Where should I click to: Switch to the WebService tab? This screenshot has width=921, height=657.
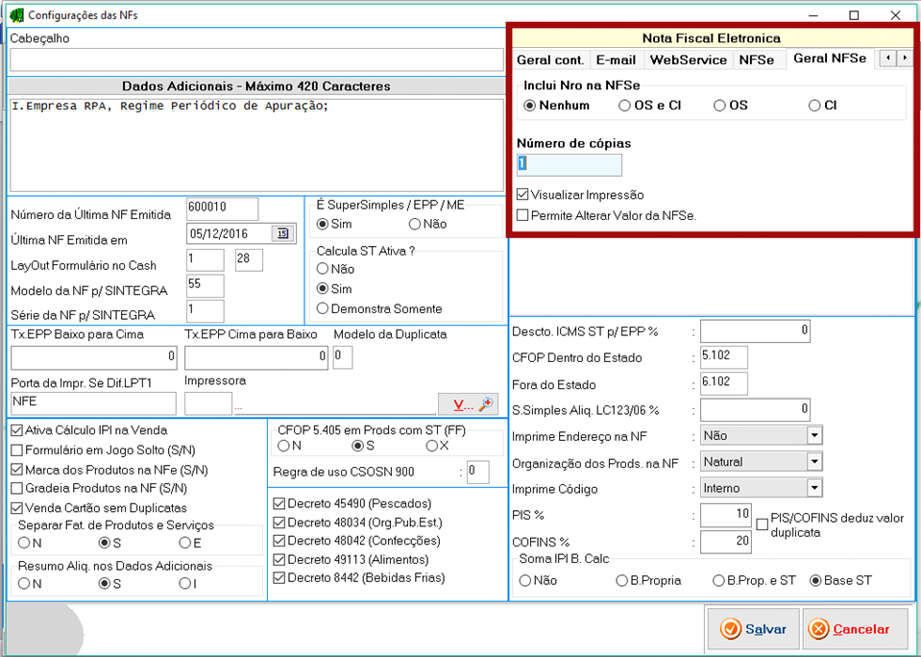(688, 60)
